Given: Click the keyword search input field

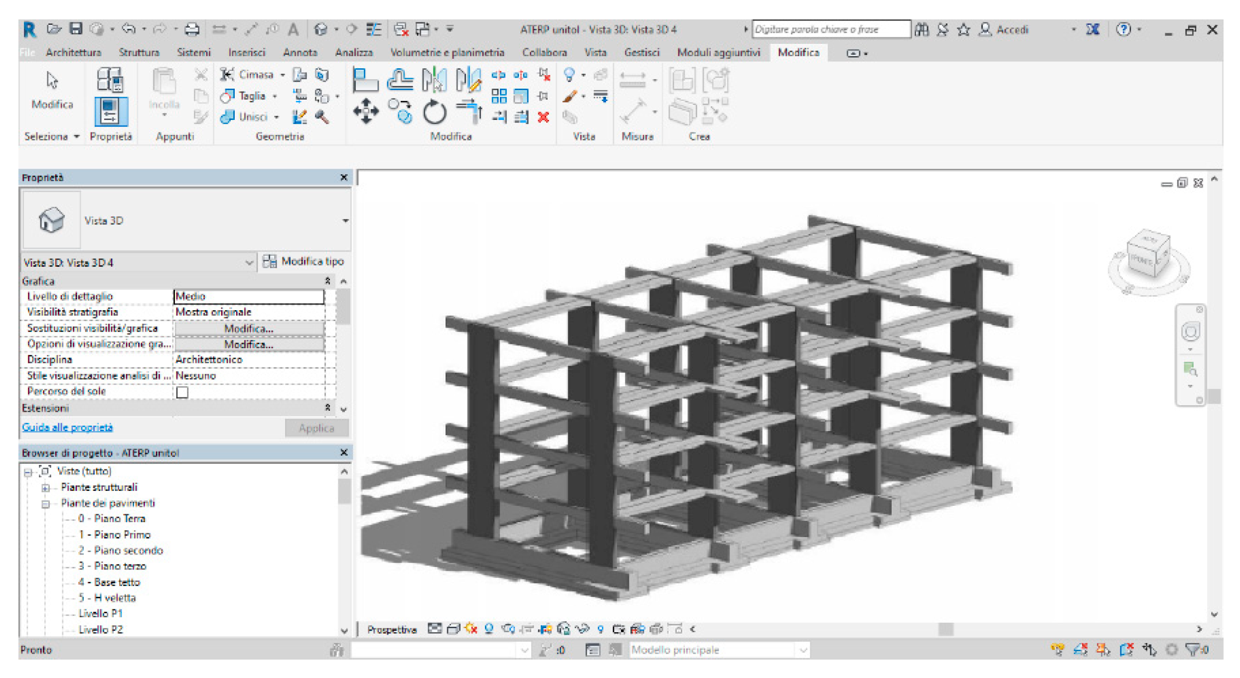Looking at the screenshot, I should click(x=830, y=29).
